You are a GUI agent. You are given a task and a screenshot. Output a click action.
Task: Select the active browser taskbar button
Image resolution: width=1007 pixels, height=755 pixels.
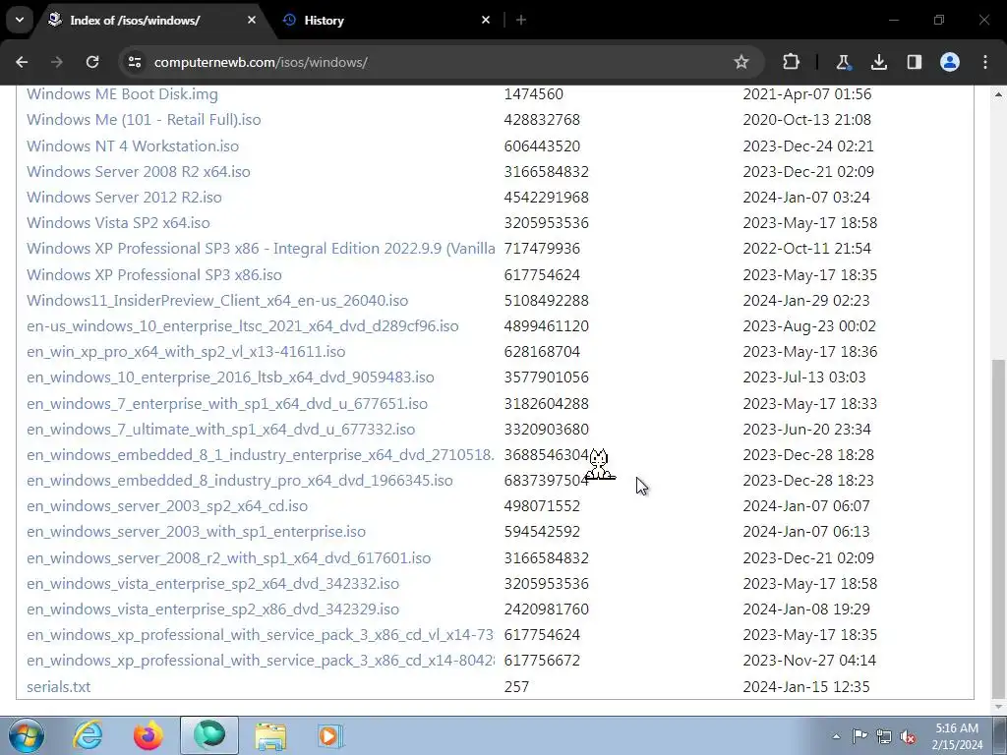(x=209, y=735)
